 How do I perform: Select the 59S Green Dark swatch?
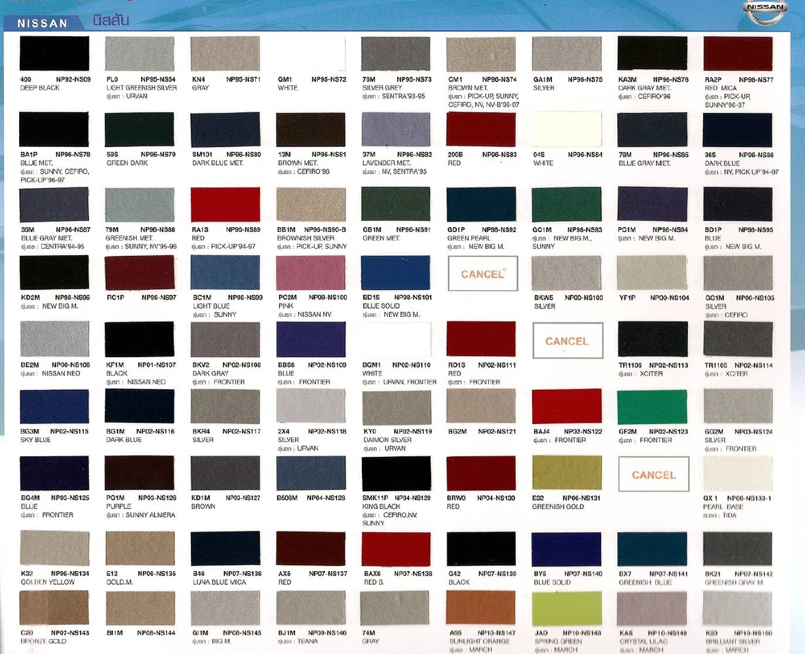click(140, 129)
